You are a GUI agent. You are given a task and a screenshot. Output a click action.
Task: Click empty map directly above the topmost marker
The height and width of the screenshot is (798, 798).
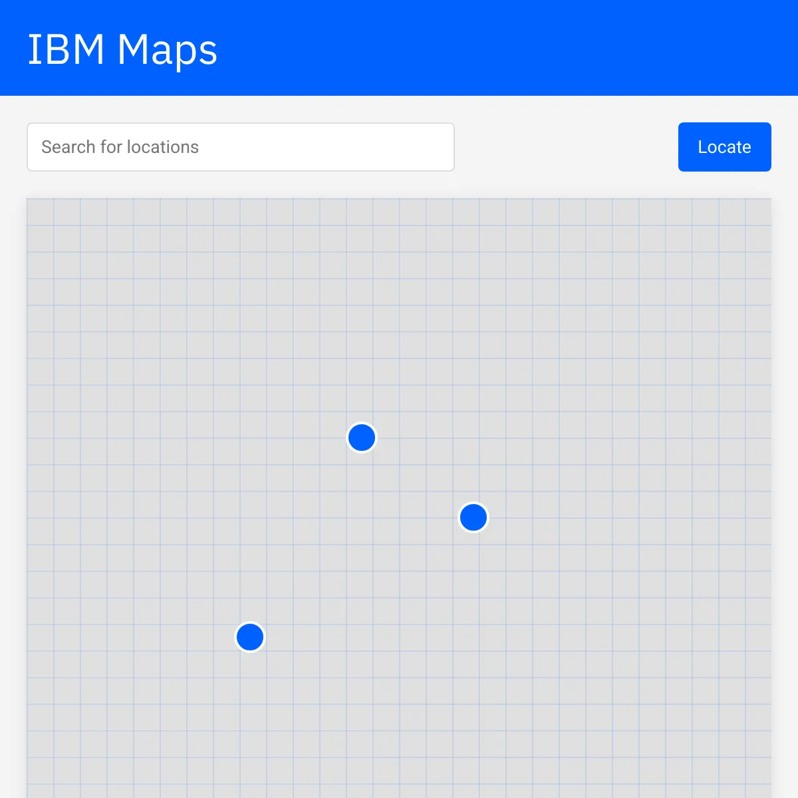click(x=362, y=359)
